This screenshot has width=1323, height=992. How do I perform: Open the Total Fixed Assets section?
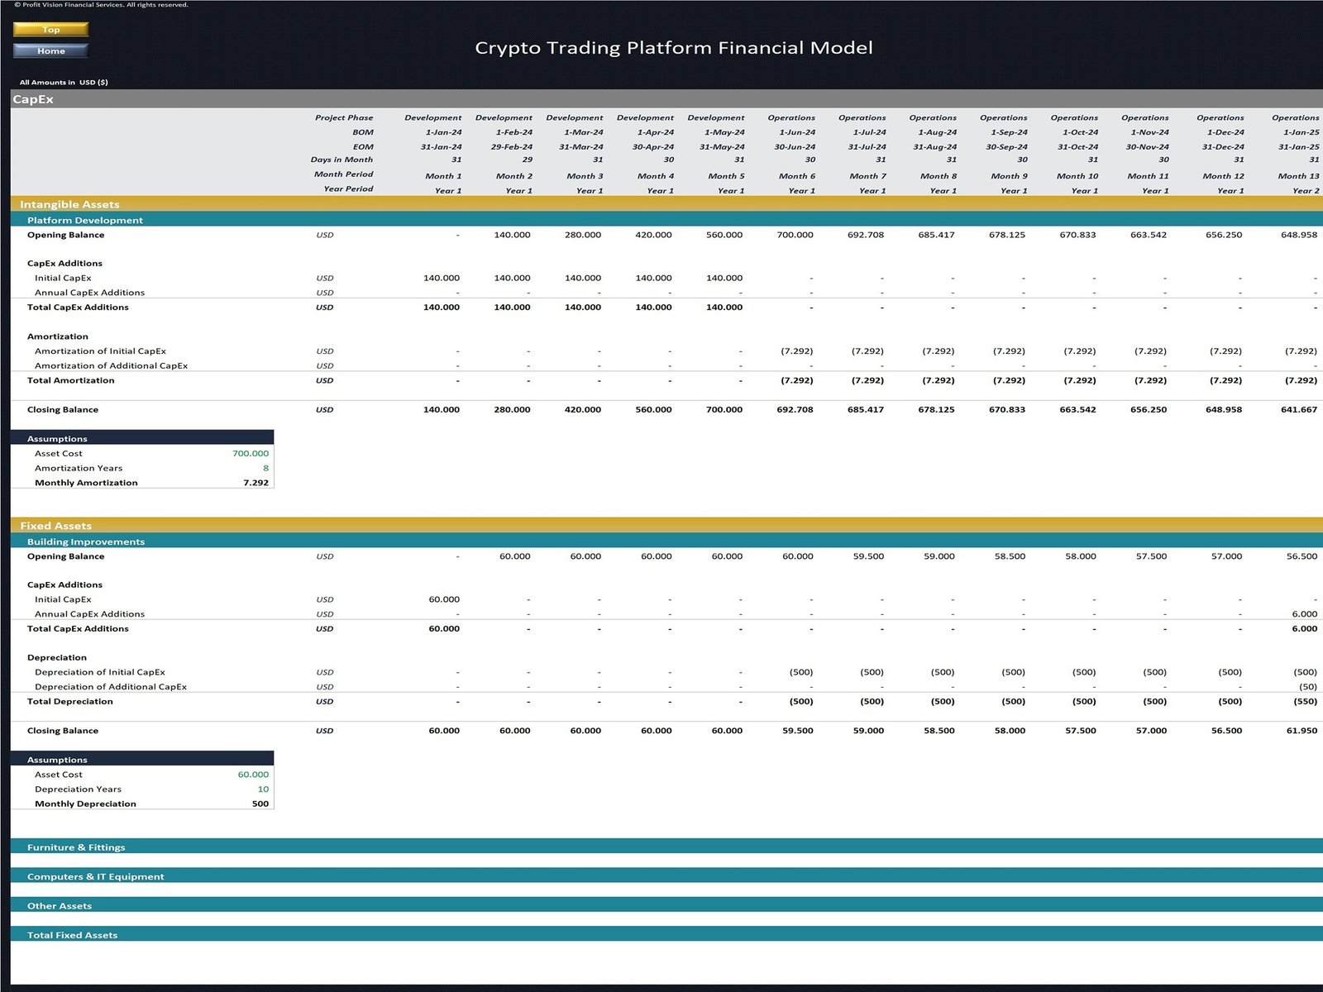tap(72, 935)
